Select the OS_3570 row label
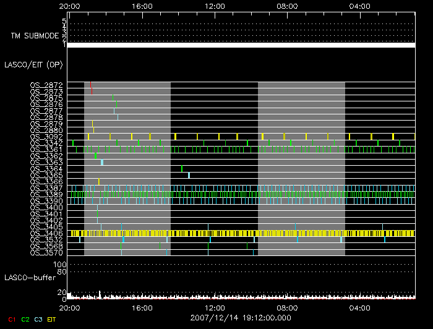 46,252
